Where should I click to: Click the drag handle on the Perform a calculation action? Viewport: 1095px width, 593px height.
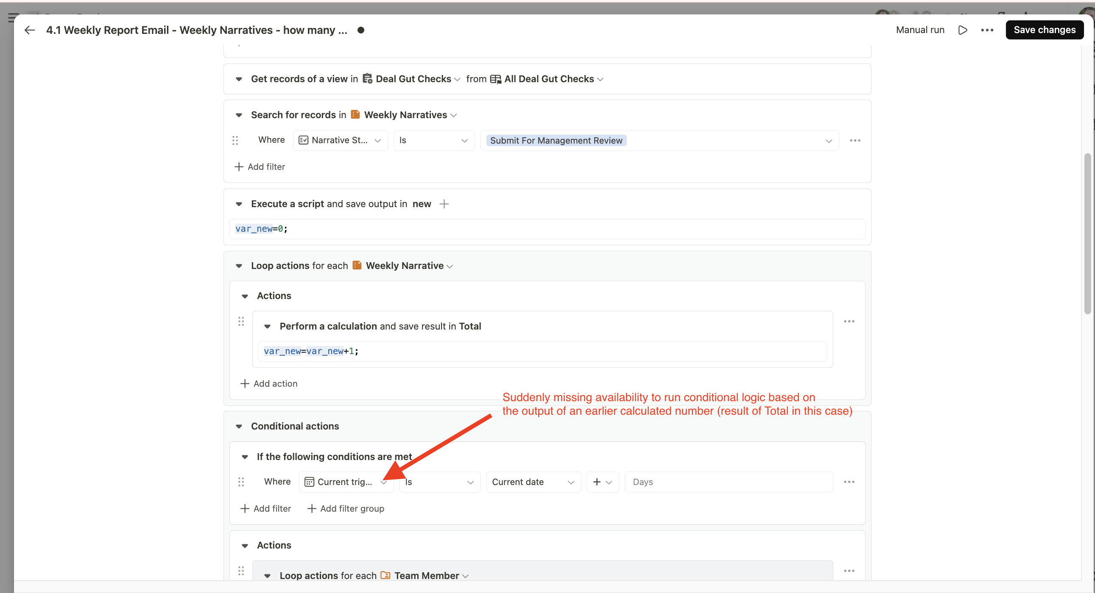point(241,321)
